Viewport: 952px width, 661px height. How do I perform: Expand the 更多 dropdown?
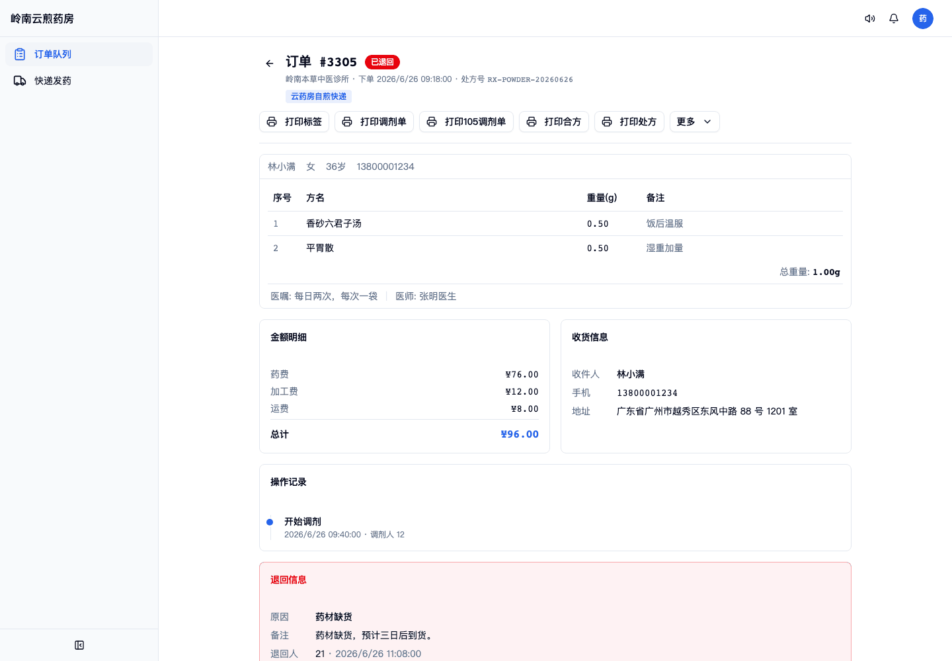pyautogui.click(x=695, y=122)
